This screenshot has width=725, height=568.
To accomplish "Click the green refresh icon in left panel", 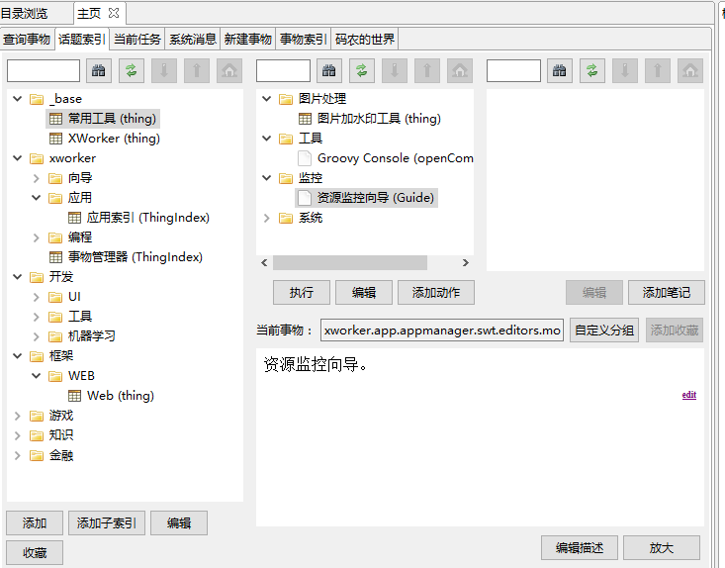I will point(132,71).
